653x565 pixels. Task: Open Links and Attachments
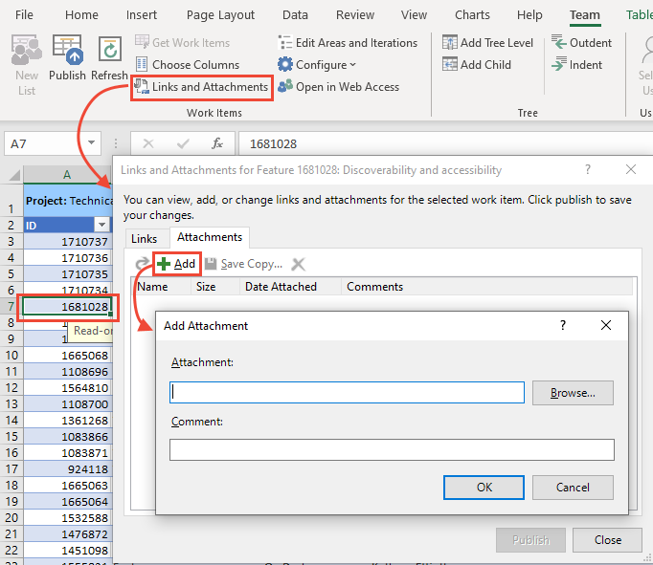click(201, 87)
